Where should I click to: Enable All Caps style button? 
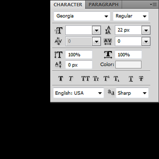pyautogui.click(x=86, y=79)
